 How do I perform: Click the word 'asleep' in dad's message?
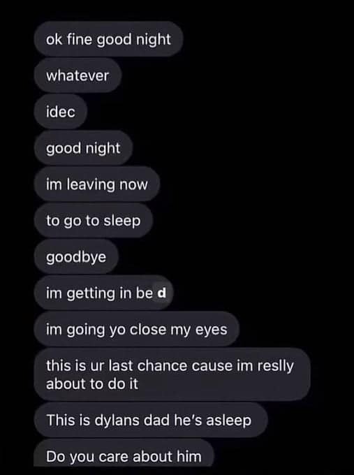[x=229, y=421]
